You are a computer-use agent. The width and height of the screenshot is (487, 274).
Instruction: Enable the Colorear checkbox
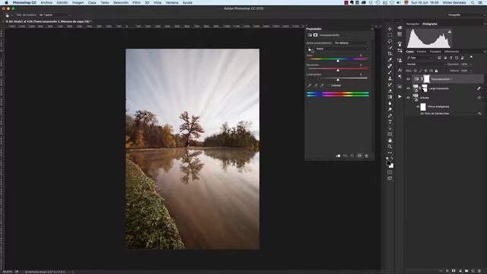[x=329, y=85]
